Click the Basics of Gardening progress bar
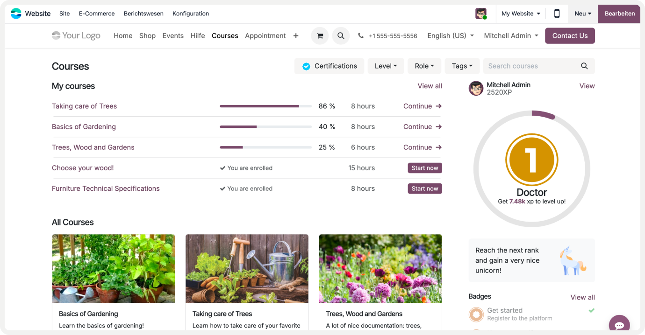The image size is (645, 335). [x=265, y=126]
